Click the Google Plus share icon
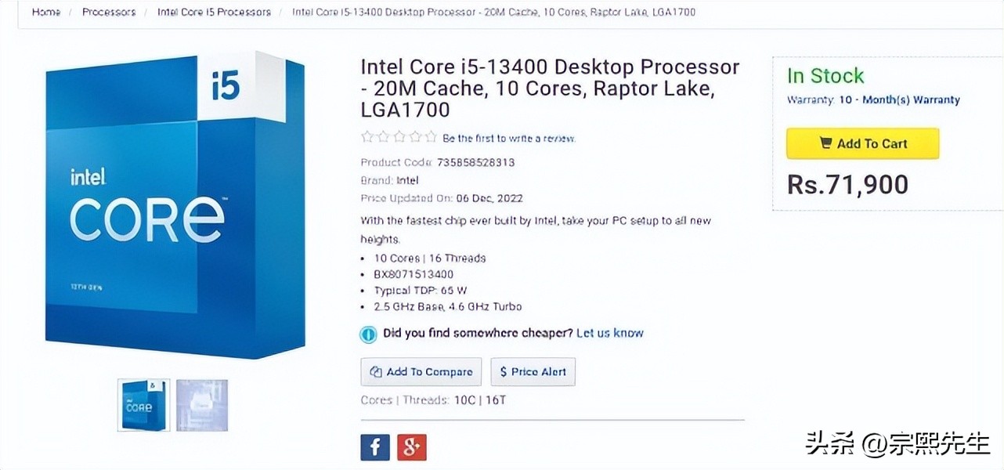Screen dimensions: 1004x470 pos(411,446)
